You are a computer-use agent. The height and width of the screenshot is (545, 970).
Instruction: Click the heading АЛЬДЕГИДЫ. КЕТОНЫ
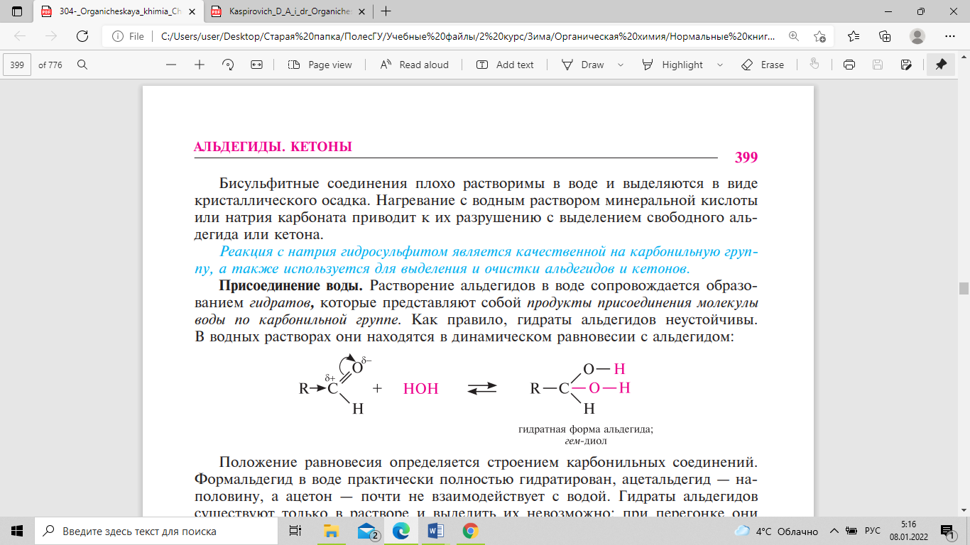point(273,147)
